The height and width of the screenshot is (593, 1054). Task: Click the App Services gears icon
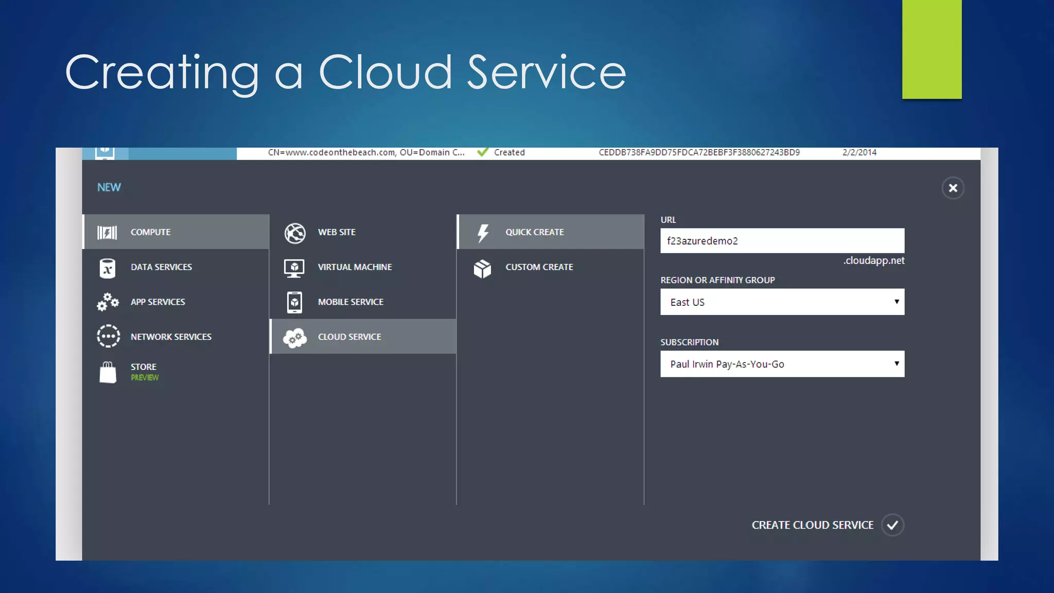tap(108, 302)
